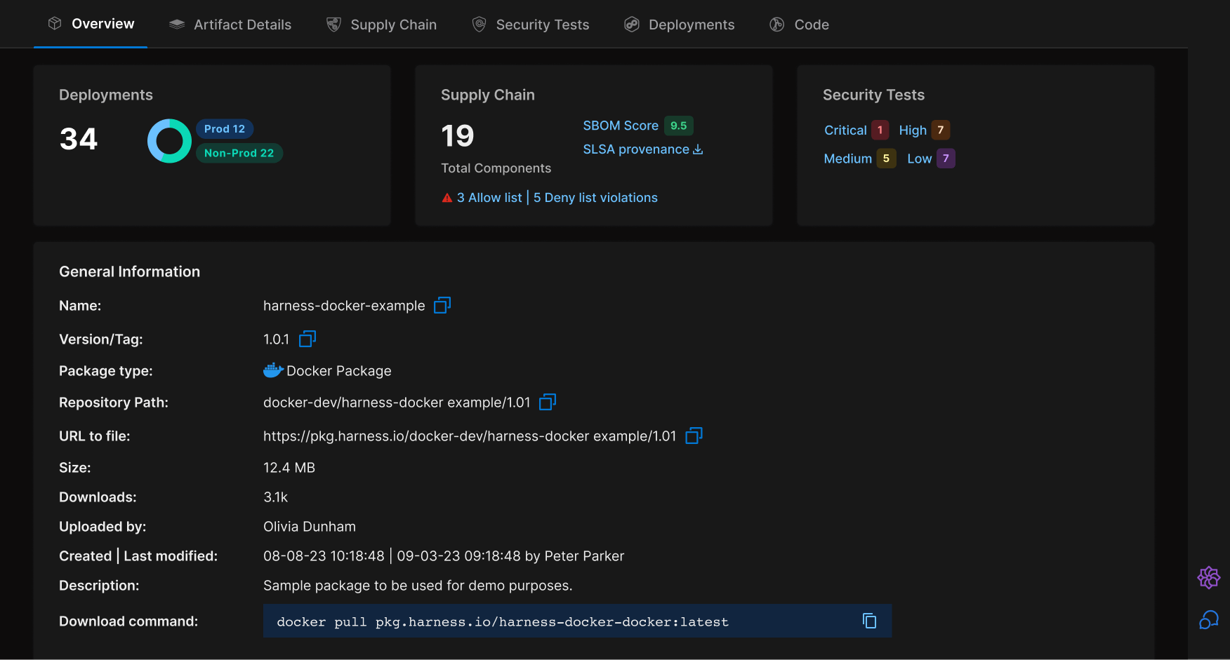The width and height of the screenshot is (1230, 660).
Task: Download the SLSA provenance link
Action: tap(636, 149)
